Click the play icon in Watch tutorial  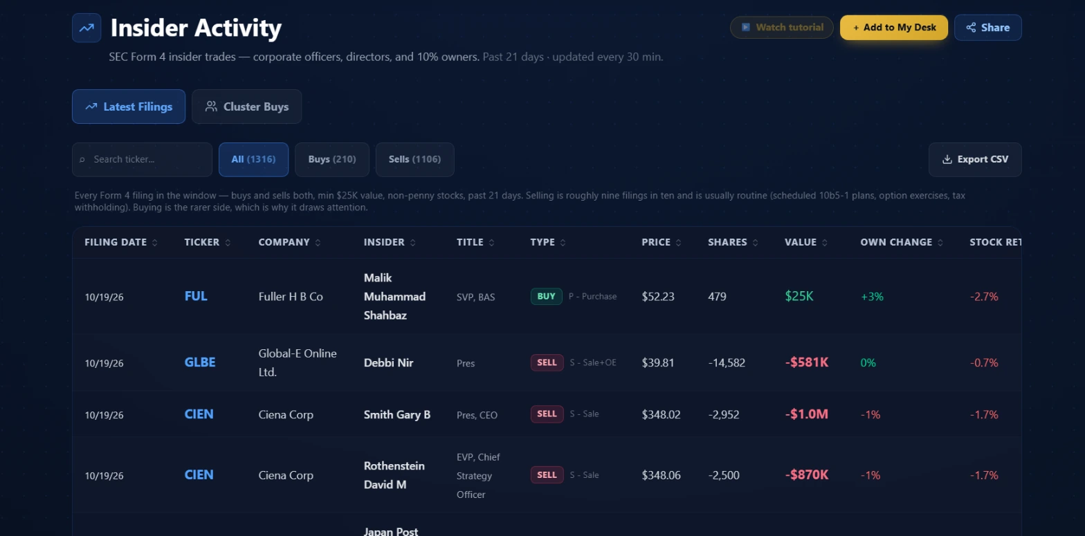coord(746,28)
